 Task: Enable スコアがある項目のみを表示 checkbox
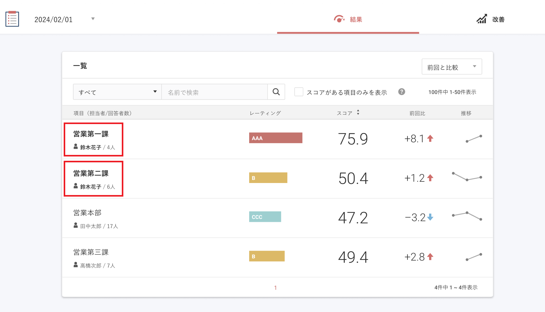[x=299, y=92]
